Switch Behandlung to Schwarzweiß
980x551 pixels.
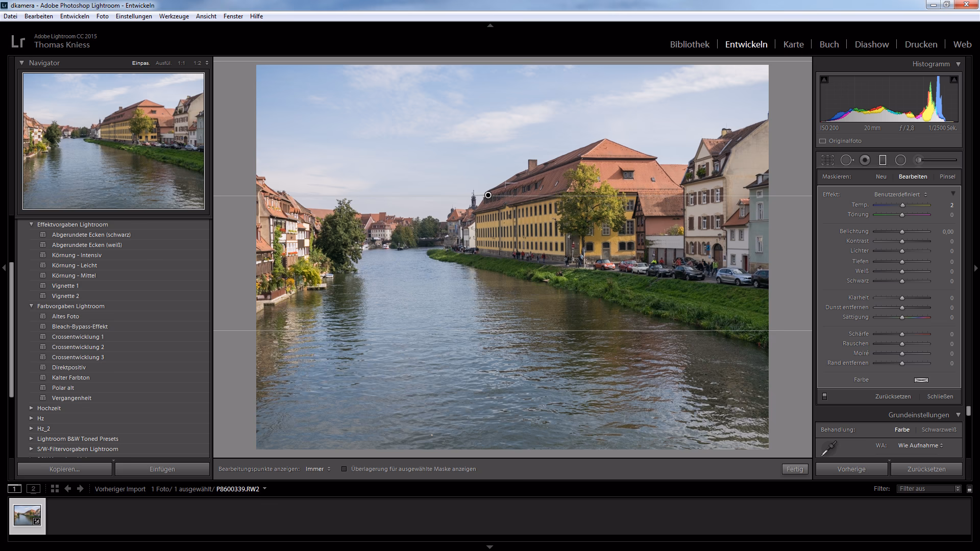click(x=939, y=430)
